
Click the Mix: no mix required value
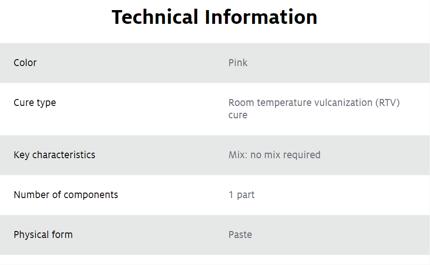(275, 155)
